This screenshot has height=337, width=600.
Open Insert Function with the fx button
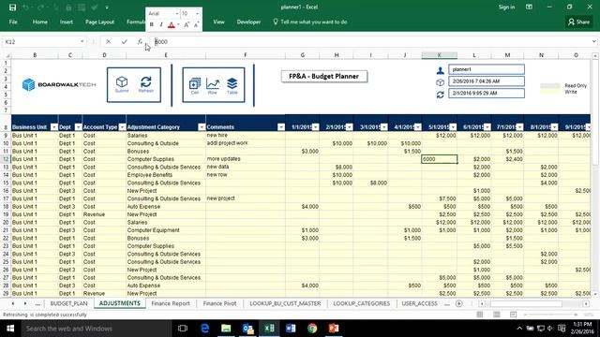pyautogui.click(x=140, y=41)
